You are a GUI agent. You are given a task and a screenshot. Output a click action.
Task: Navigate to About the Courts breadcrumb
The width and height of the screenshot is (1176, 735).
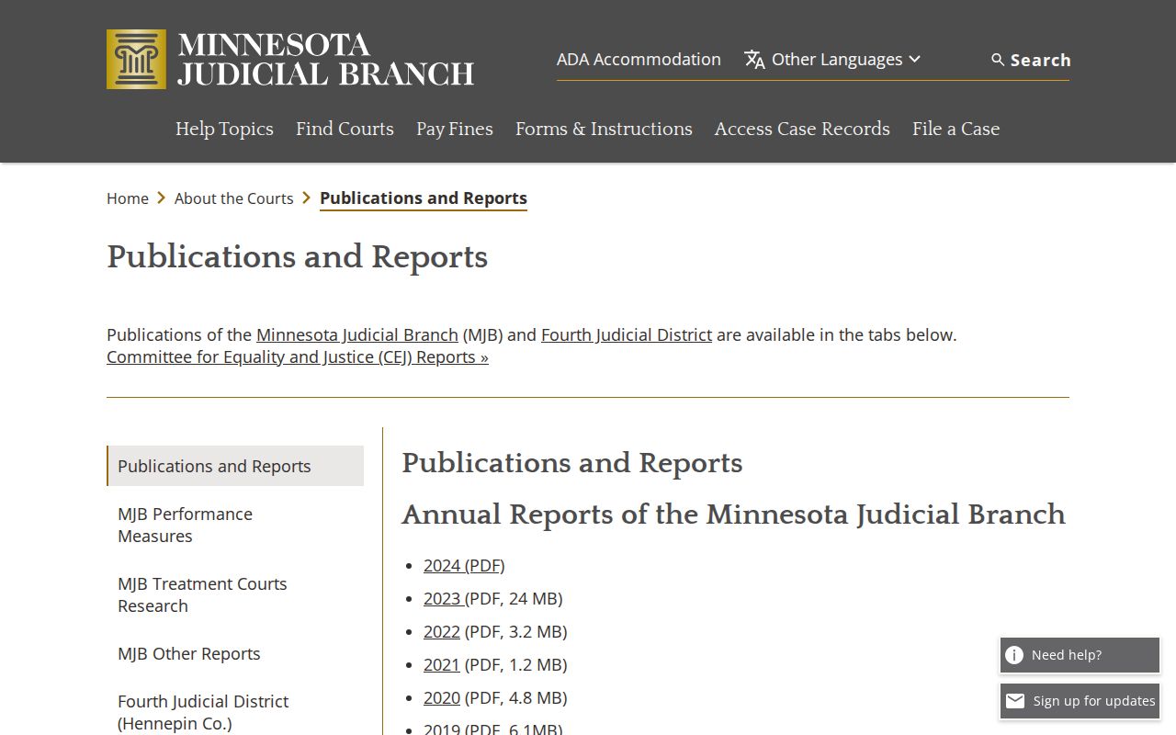[x=234, y=198]
